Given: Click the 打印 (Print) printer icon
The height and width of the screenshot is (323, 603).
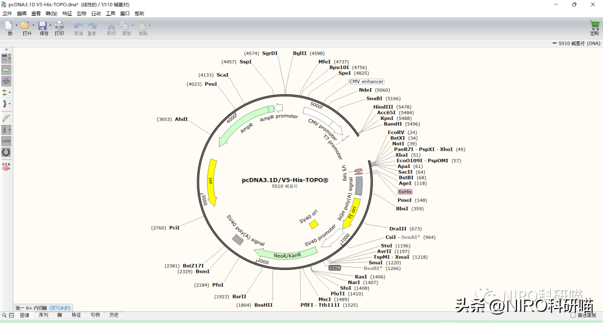Looking at the screenshot, I should click(59, 26).
